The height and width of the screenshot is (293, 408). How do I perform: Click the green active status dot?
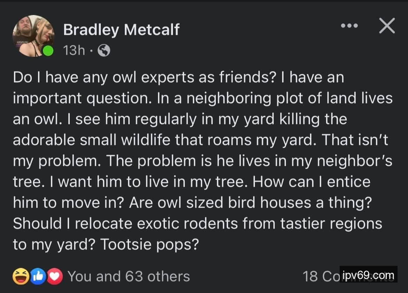(x=48, y=51)
